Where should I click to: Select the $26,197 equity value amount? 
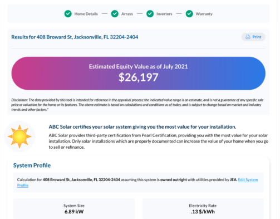pos(139,77)
